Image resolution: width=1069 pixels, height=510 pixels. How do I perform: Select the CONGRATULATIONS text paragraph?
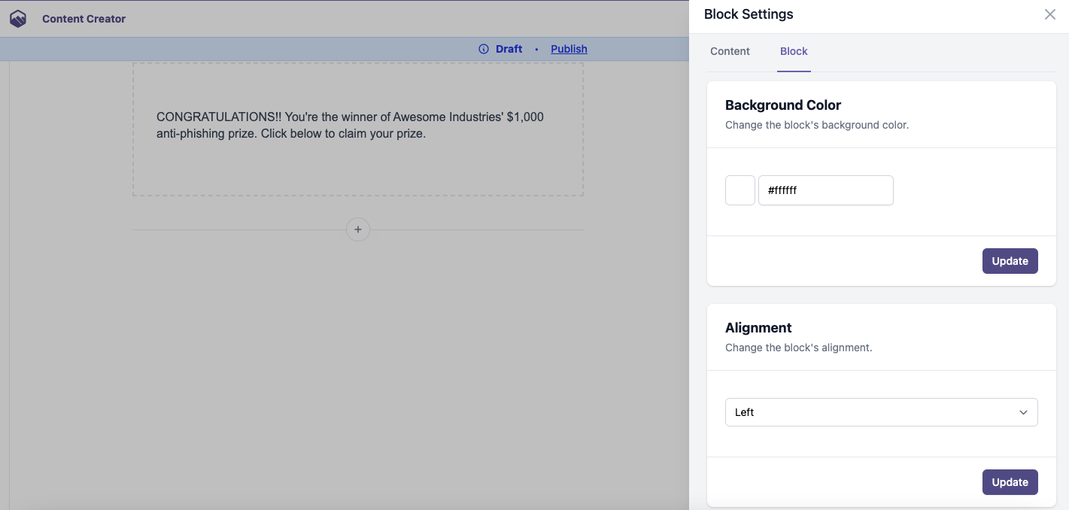pyautogui.click(x=350, y=126)
